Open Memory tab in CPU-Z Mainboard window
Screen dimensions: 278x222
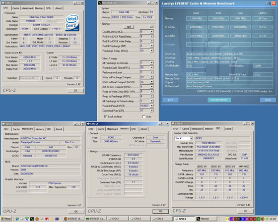40,129
